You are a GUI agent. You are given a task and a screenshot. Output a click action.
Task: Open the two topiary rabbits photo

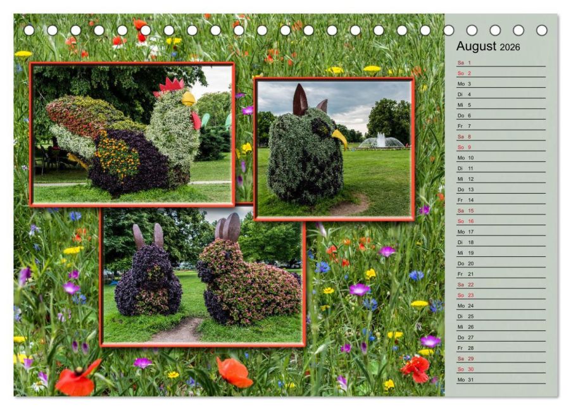pos(203,276)
